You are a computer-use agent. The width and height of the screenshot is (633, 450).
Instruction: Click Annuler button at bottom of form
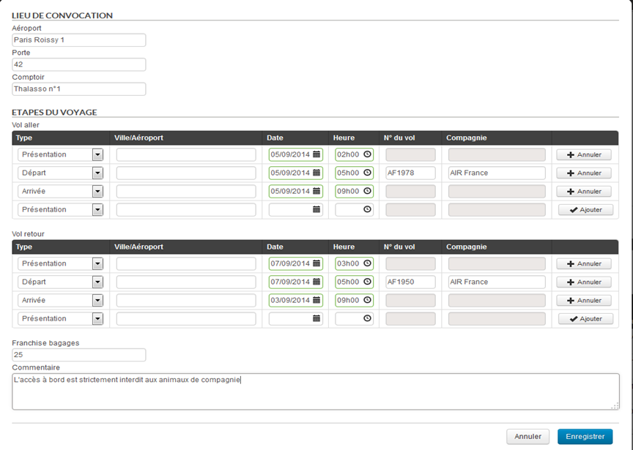527,437
